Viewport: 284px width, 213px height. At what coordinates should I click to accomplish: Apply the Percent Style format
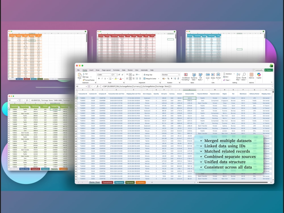[x=168, y=79]
